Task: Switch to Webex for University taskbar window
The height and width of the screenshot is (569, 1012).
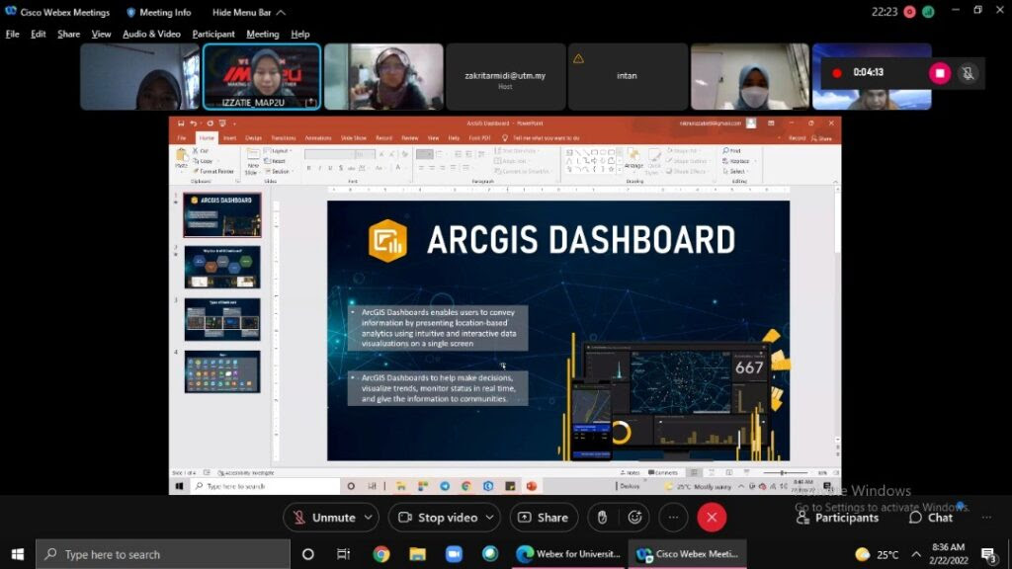Action: point(570,554)
